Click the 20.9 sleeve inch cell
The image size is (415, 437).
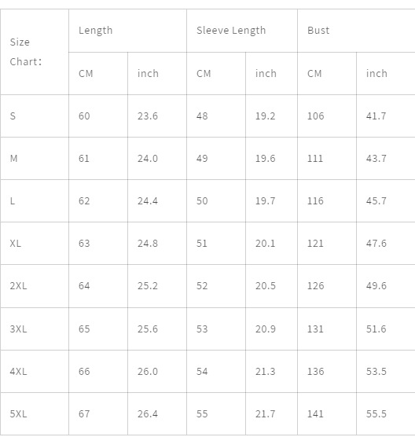[271, 329]
